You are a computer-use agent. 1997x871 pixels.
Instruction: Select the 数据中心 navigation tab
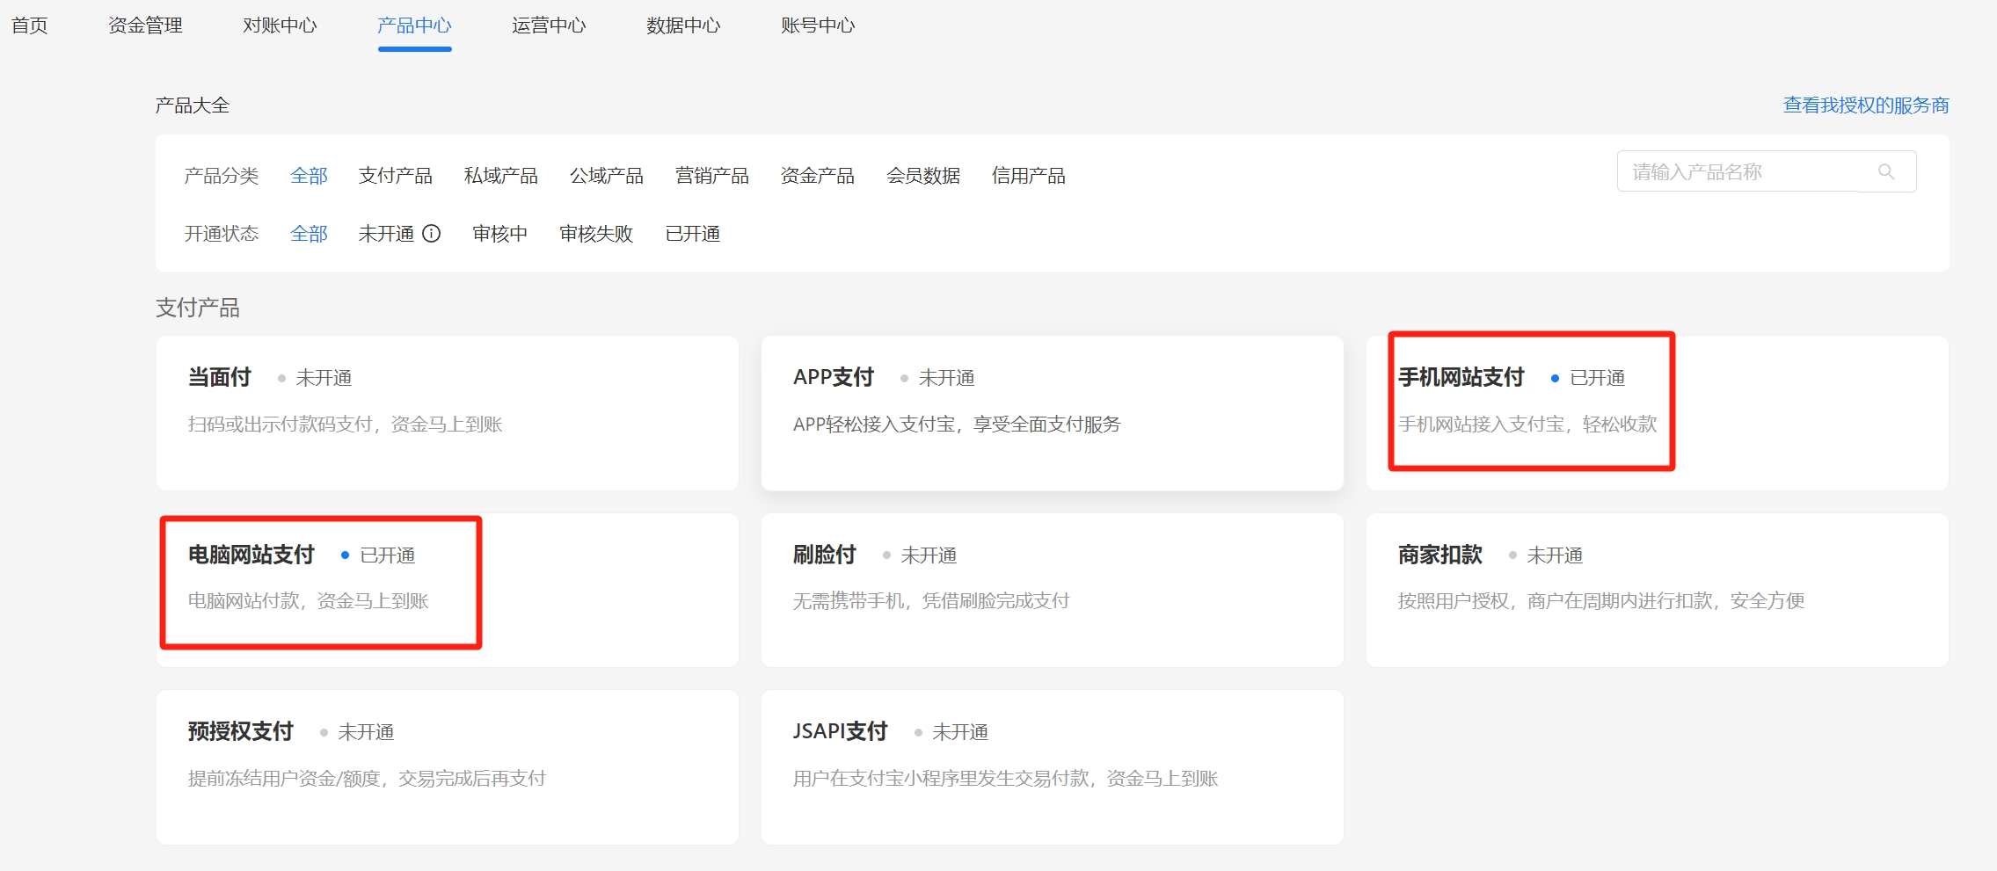point(683,25)
